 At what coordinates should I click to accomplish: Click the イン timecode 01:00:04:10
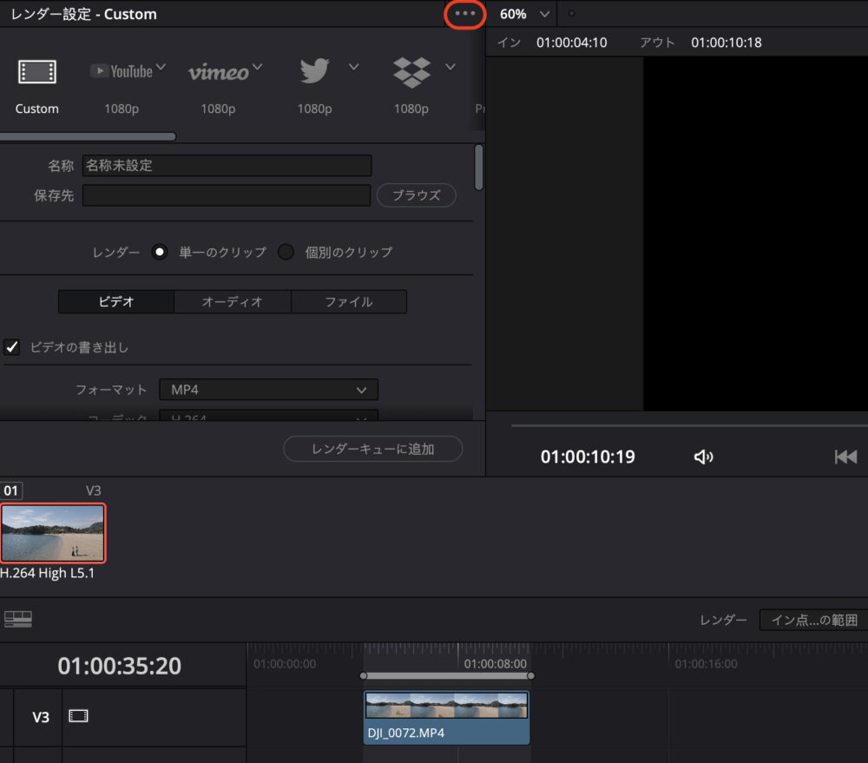pyautogui.click(x=572, y=43)
